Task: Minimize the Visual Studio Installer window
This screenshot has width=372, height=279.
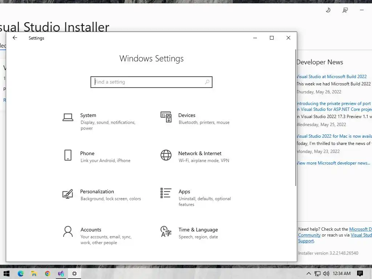Action: point(362,10)
